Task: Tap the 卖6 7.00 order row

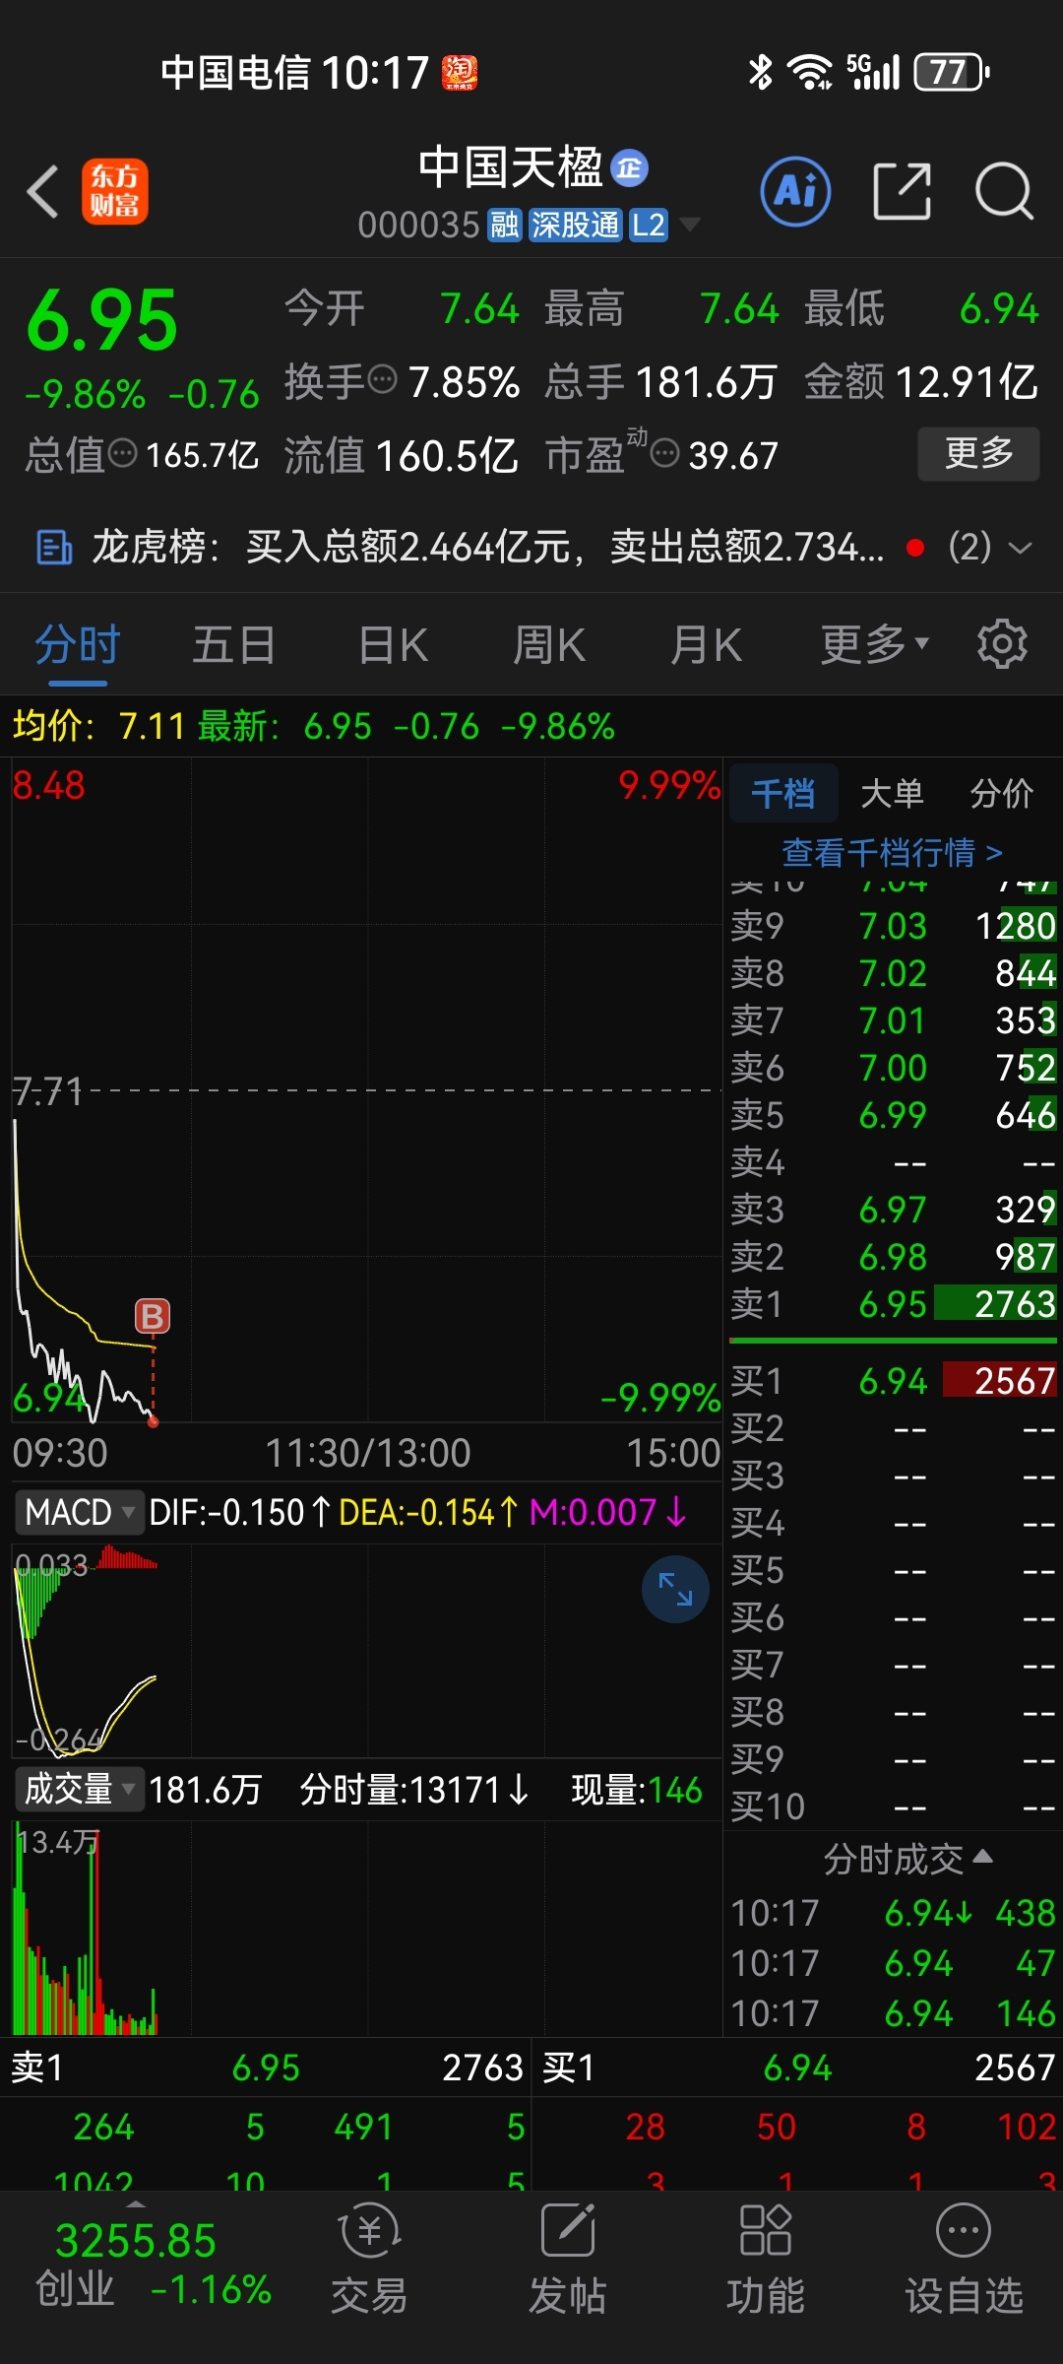Action: tap(894, 1068)
